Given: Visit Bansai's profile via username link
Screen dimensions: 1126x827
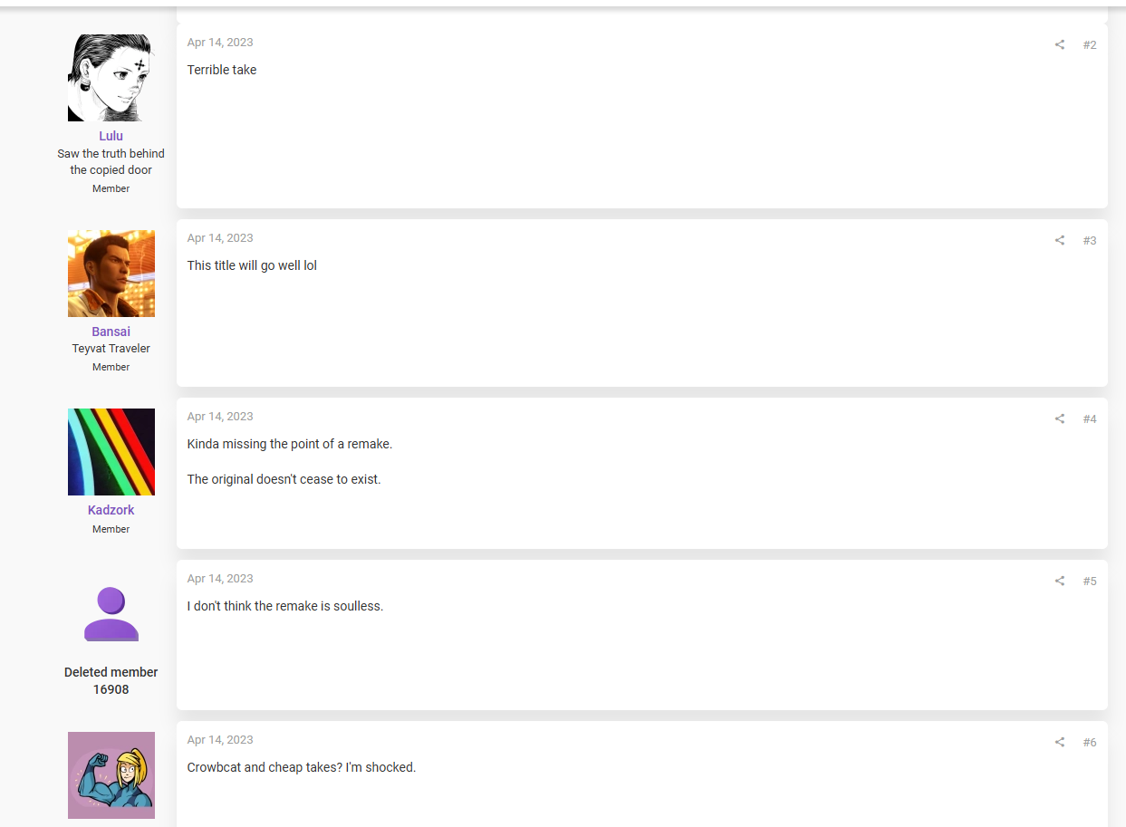Looking at the screenshot, I should click(111, 332).
